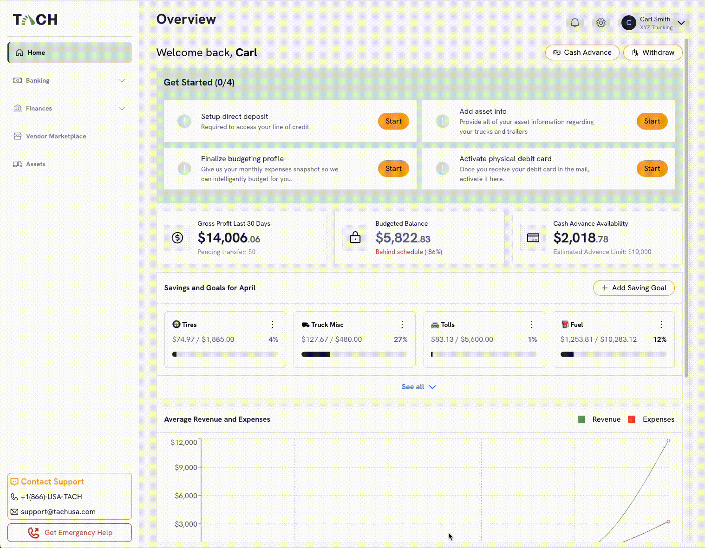Open the Truck Misc goal three-dot menu

[402, 325]
